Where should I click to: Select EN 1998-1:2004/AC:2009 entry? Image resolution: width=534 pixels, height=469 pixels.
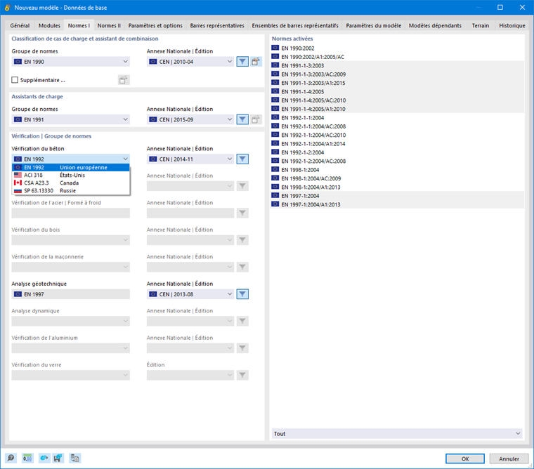[397, 178]
